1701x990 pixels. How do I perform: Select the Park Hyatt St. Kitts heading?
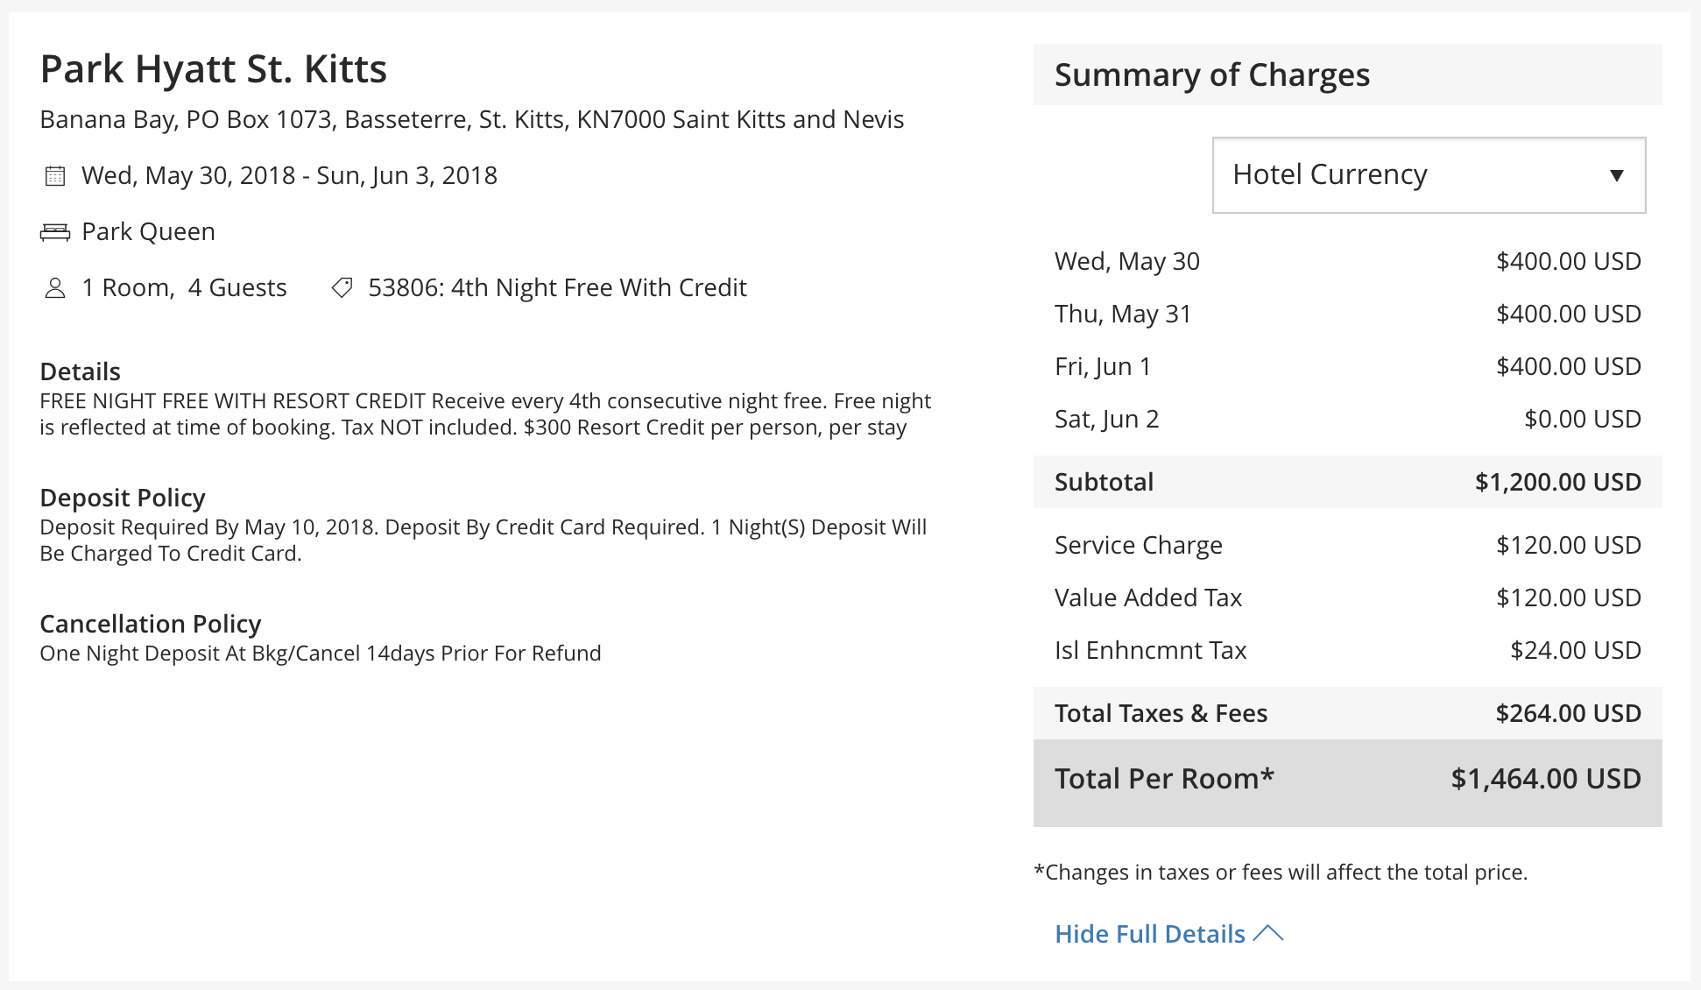(x=214, y=69)
